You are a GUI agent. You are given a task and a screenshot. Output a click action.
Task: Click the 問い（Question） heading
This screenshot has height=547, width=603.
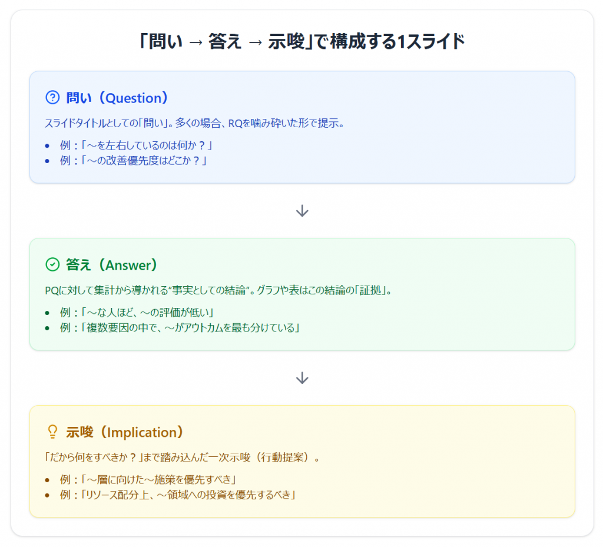coord(117,98)
